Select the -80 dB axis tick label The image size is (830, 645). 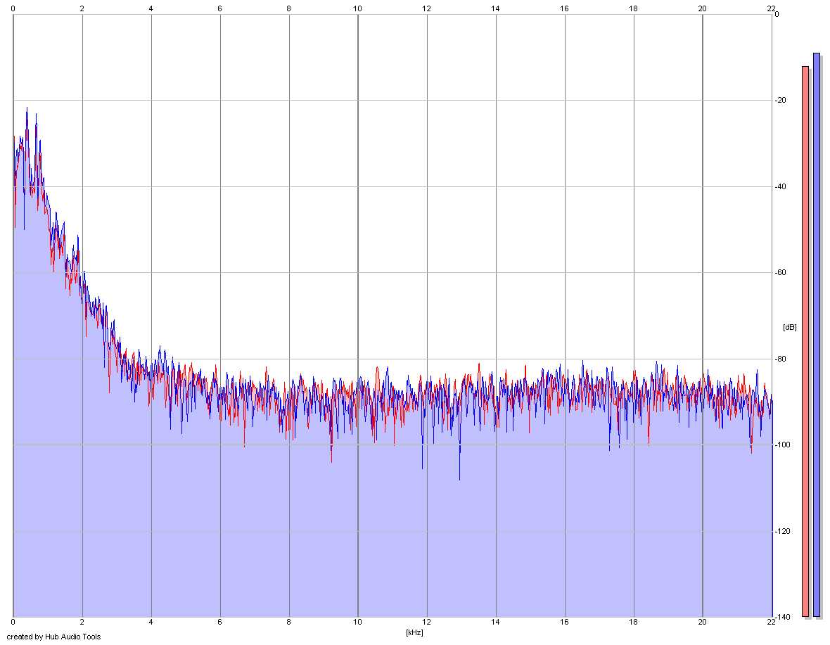click(x=781, y=359)
